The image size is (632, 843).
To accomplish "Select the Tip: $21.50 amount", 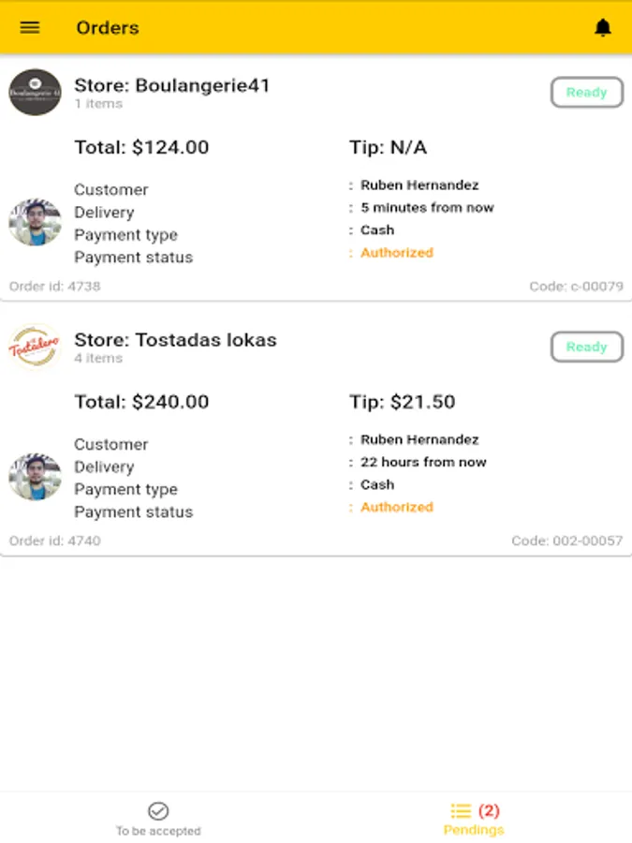I will (403, 402).
